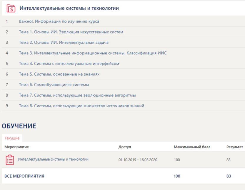
Task: Click the course title heading at the top
Action: 69,8
